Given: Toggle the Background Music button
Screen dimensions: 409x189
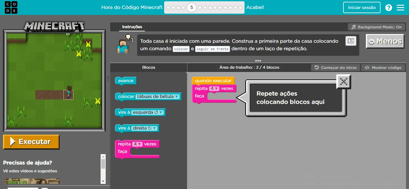Looking at the screenshot, I should click(377, 27).
